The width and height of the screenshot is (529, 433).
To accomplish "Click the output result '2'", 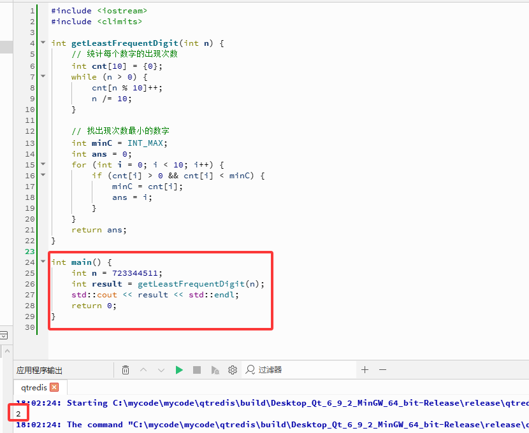I will 18,414.
